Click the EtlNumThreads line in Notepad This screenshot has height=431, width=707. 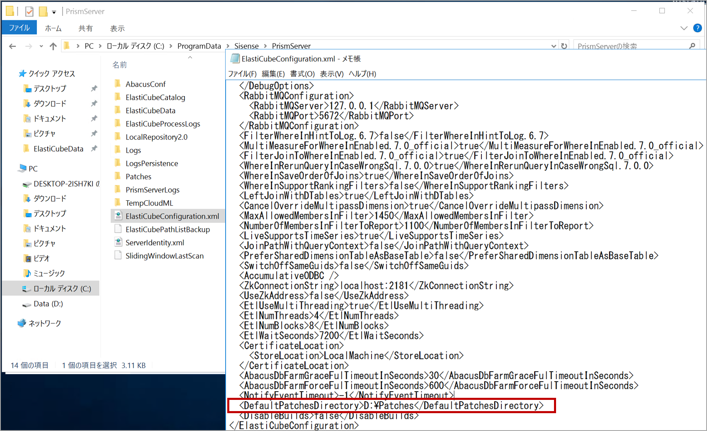(x=319, y=316)
